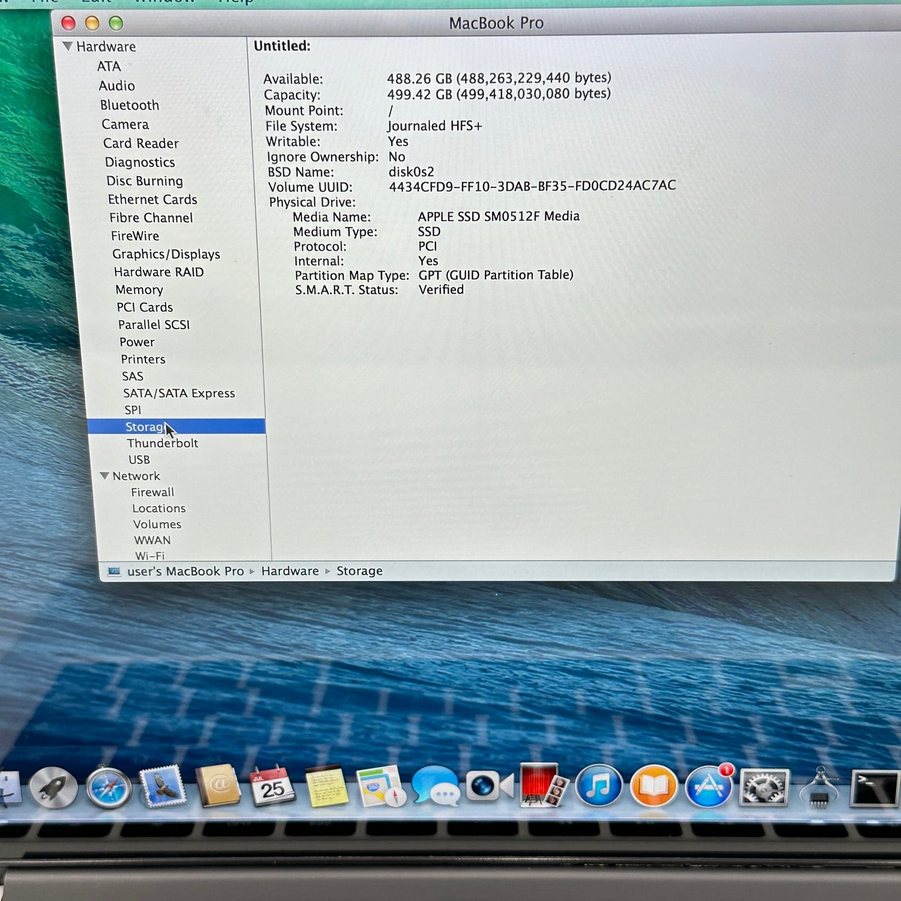Image resolution: width=901 pixels, height=901 pixels.
Task: Collapse the Hardware section triangle
Action: tap(67, 46)
